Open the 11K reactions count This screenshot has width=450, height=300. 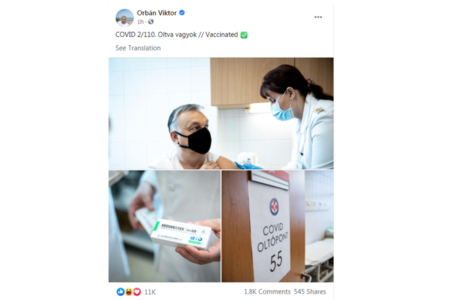point(150,292)
